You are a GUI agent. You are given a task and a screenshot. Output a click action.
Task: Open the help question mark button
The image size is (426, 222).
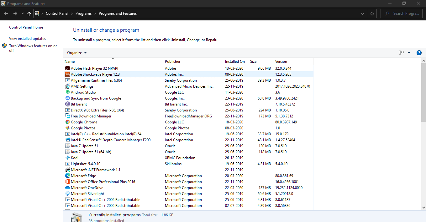click(419, 53)
